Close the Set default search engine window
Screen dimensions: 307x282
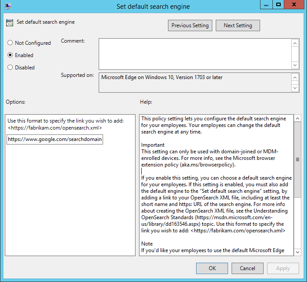click(294, 5)
